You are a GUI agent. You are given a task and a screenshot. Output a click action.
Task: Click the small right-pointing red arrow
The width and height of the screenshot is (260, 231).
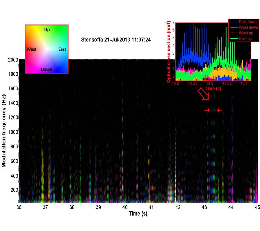pos(207,110)
